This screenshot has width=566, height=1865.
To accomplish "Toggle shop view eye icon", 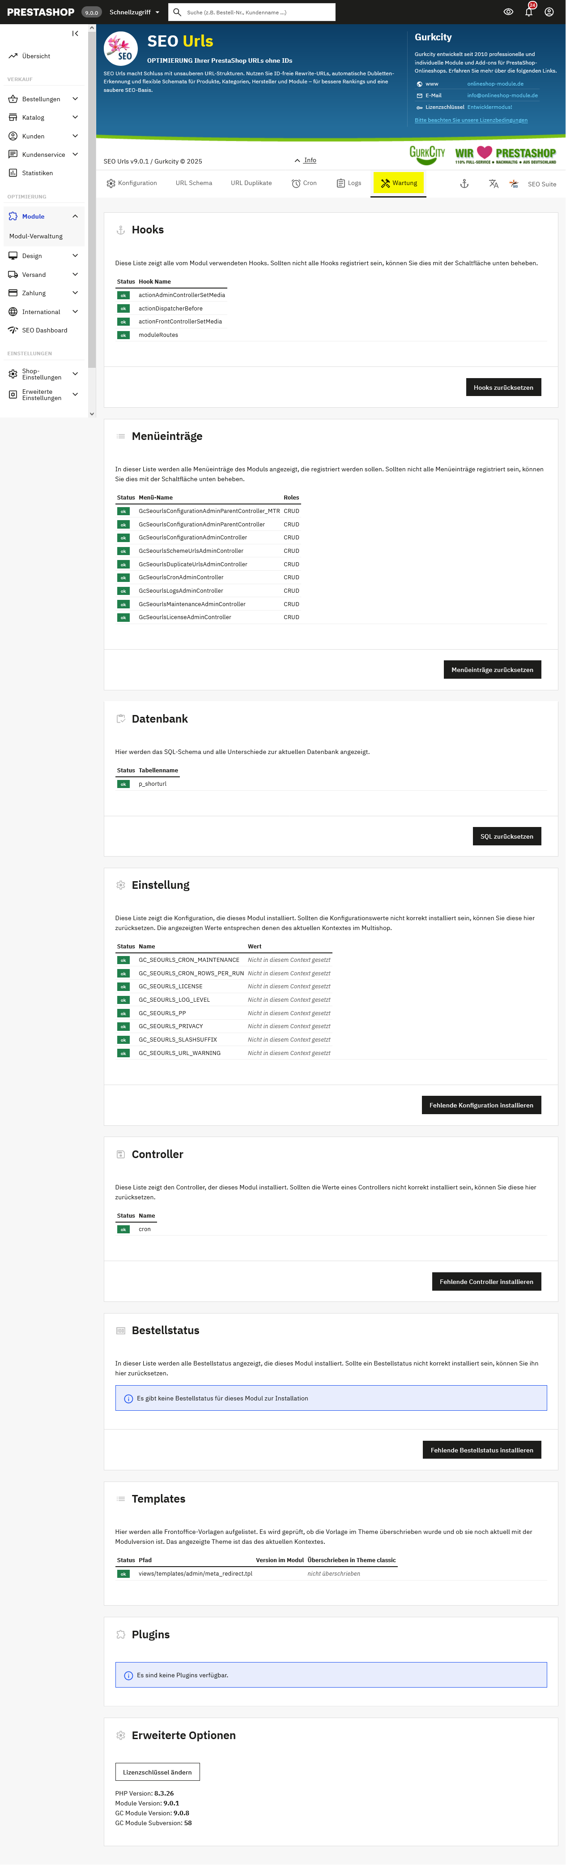I will (508, 12).
